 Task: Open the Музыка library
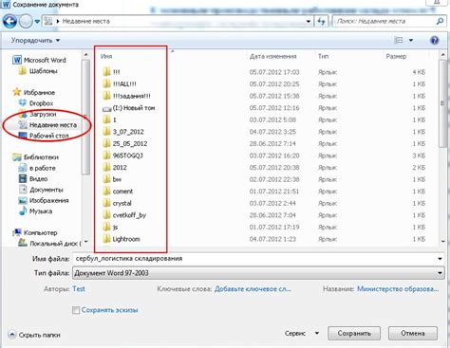(x=35, y=211)
